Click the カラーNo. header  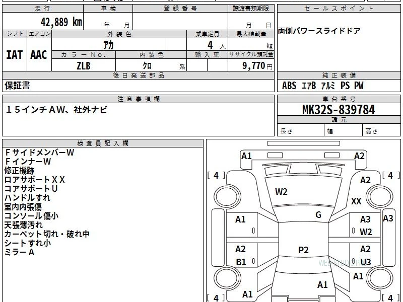[84, 55]
